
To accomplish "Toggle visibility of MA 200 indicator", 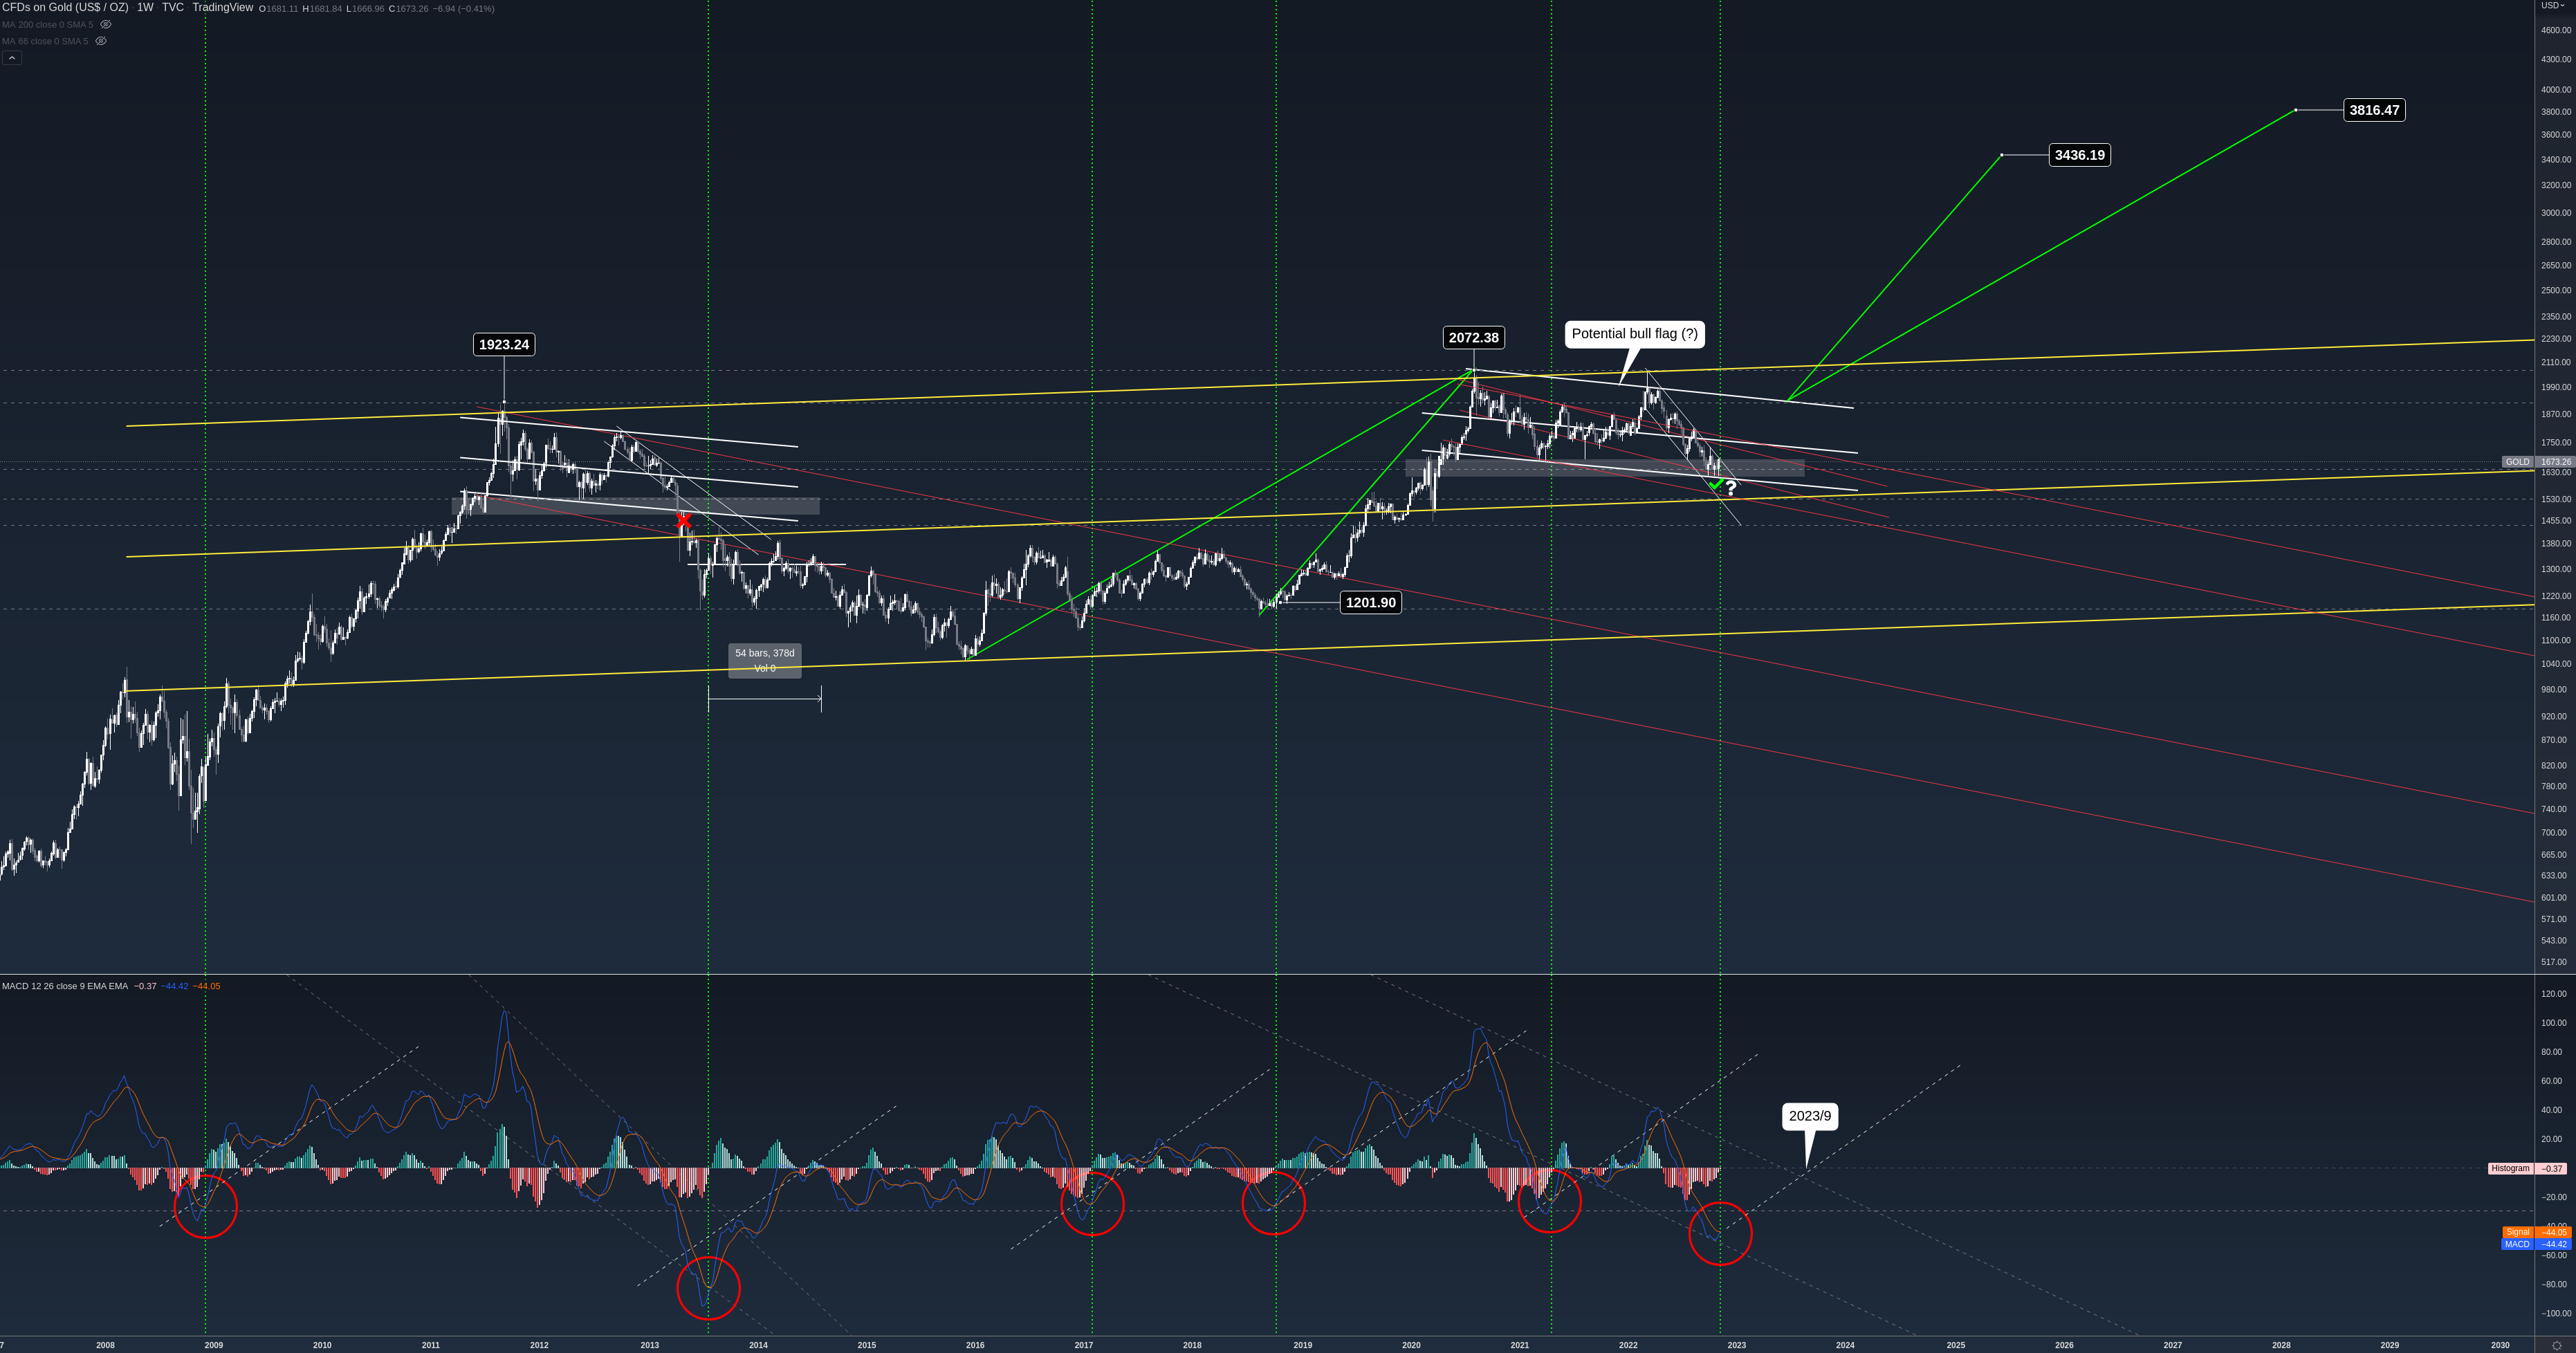I will click(x=106, y=25).
